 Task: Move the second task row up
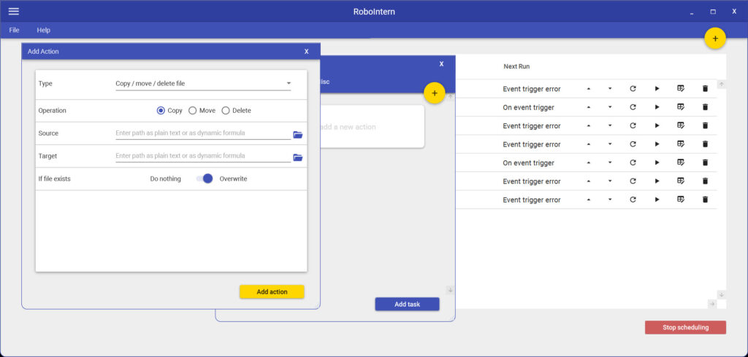click(588, 107)
